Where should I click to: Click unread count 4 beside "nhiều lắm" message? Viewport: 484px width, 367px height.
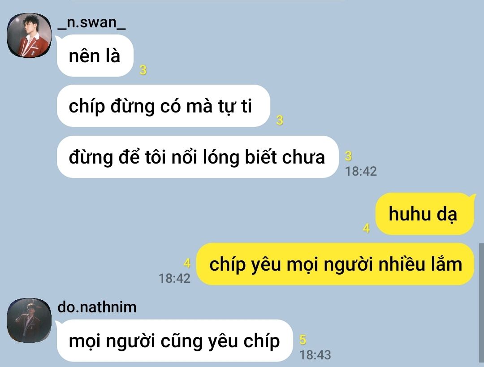click(x=187, y=263)
